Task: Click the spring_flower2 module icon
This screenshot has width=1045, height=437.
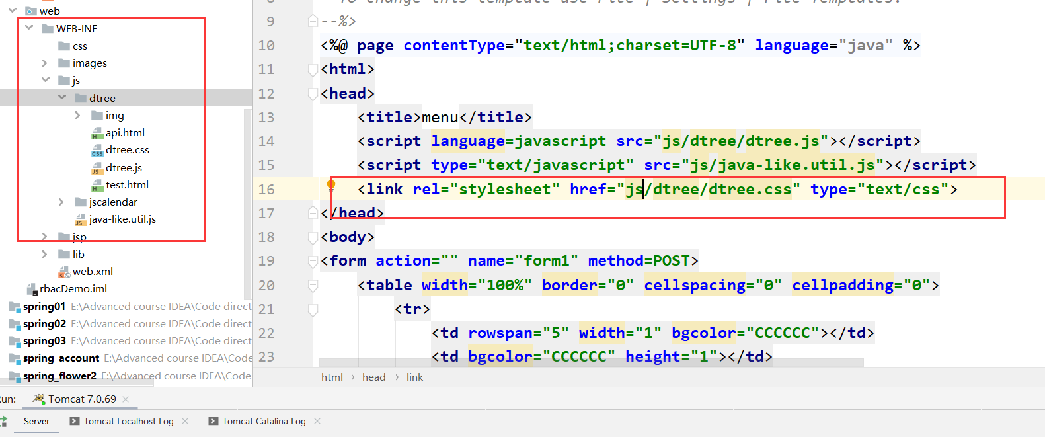Action: (x=15, y=376)
